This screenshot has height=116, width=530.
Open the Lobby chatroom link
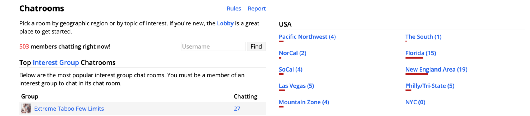(225, 23)
